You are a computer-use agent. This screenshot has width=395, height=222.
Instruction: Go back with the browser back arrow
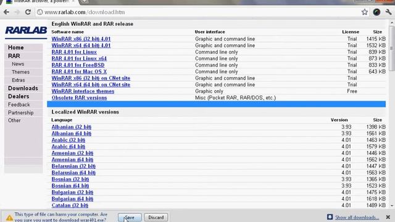pyautogui.click(x=7, y=12)
